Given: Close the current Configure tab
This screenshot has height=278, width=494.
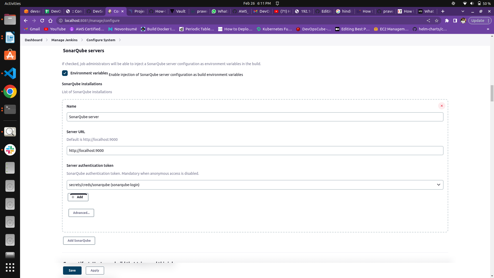Looking at the screenshot, I should click(122, 11).
